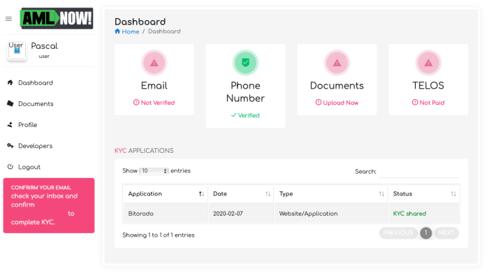The width and height of the screenshot is (496, 280).
Task: Open Dashboard in the sidebar menu
Action: click(x=36, y=83)
